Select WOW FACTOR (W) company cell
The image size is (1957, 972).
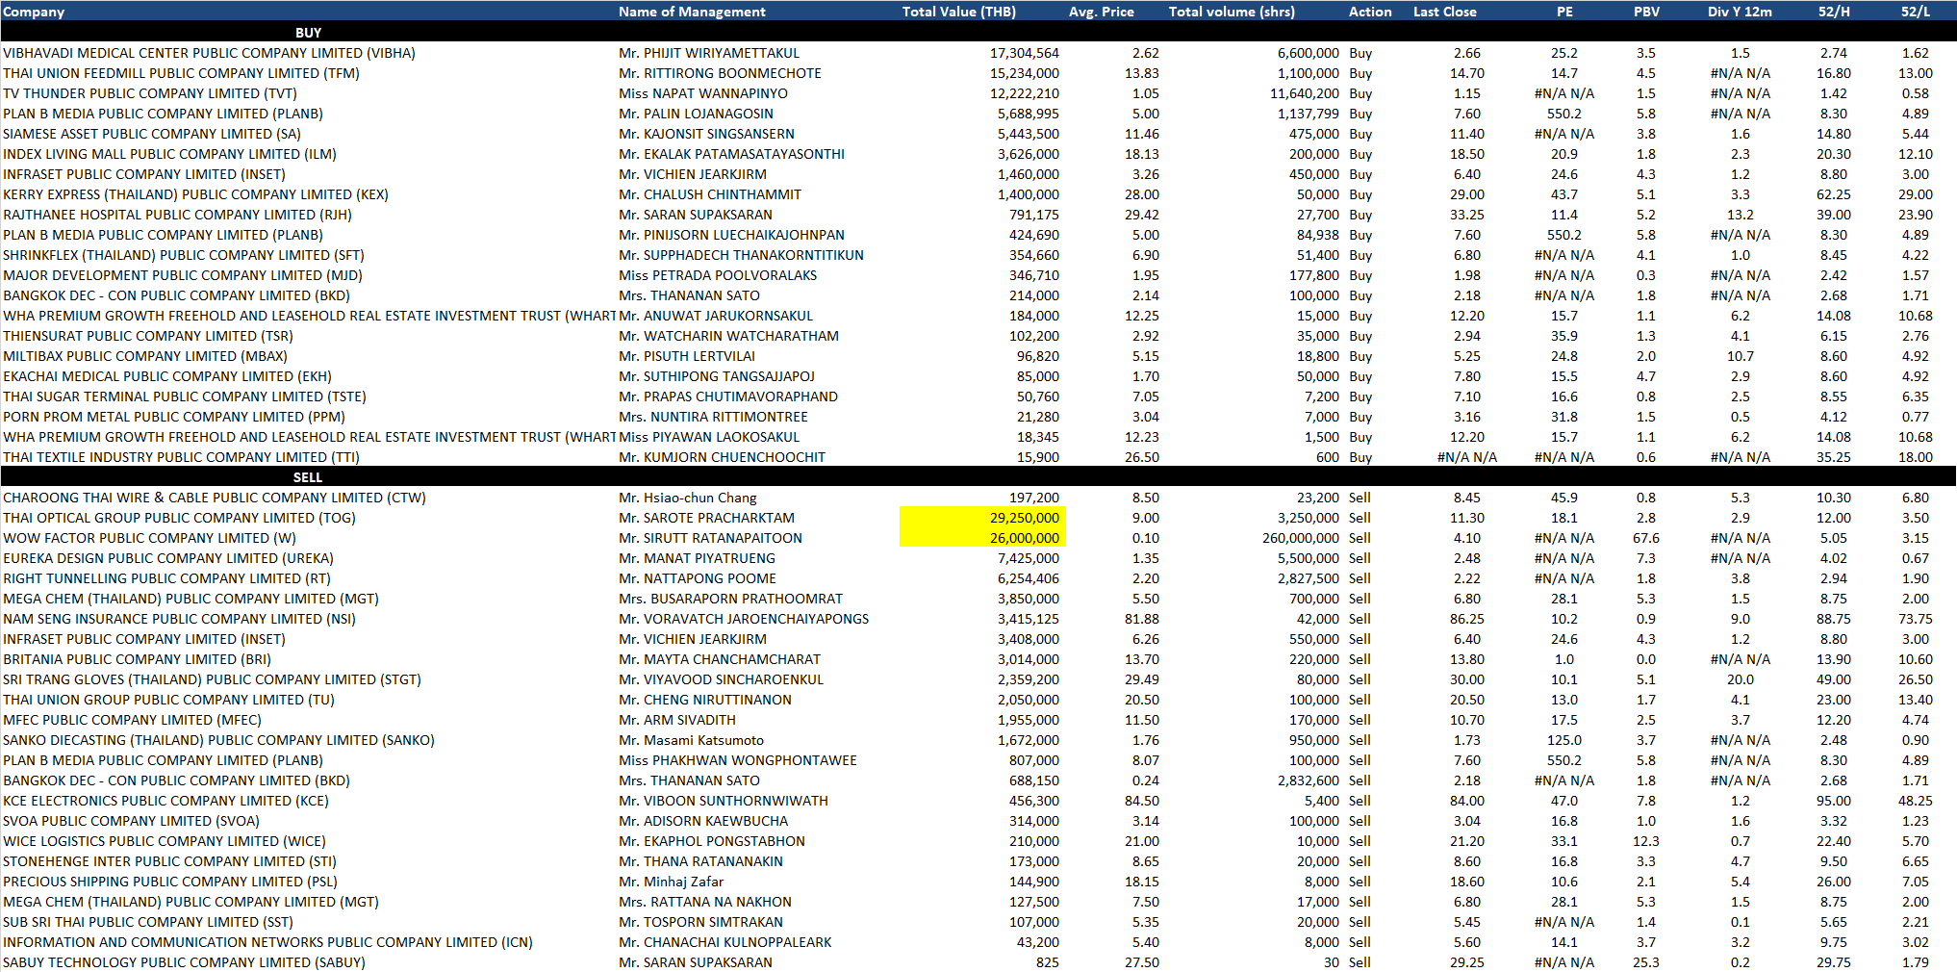pos(149,538)
